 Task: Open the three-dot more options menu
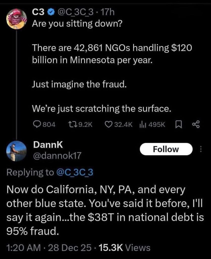(201, 149)
